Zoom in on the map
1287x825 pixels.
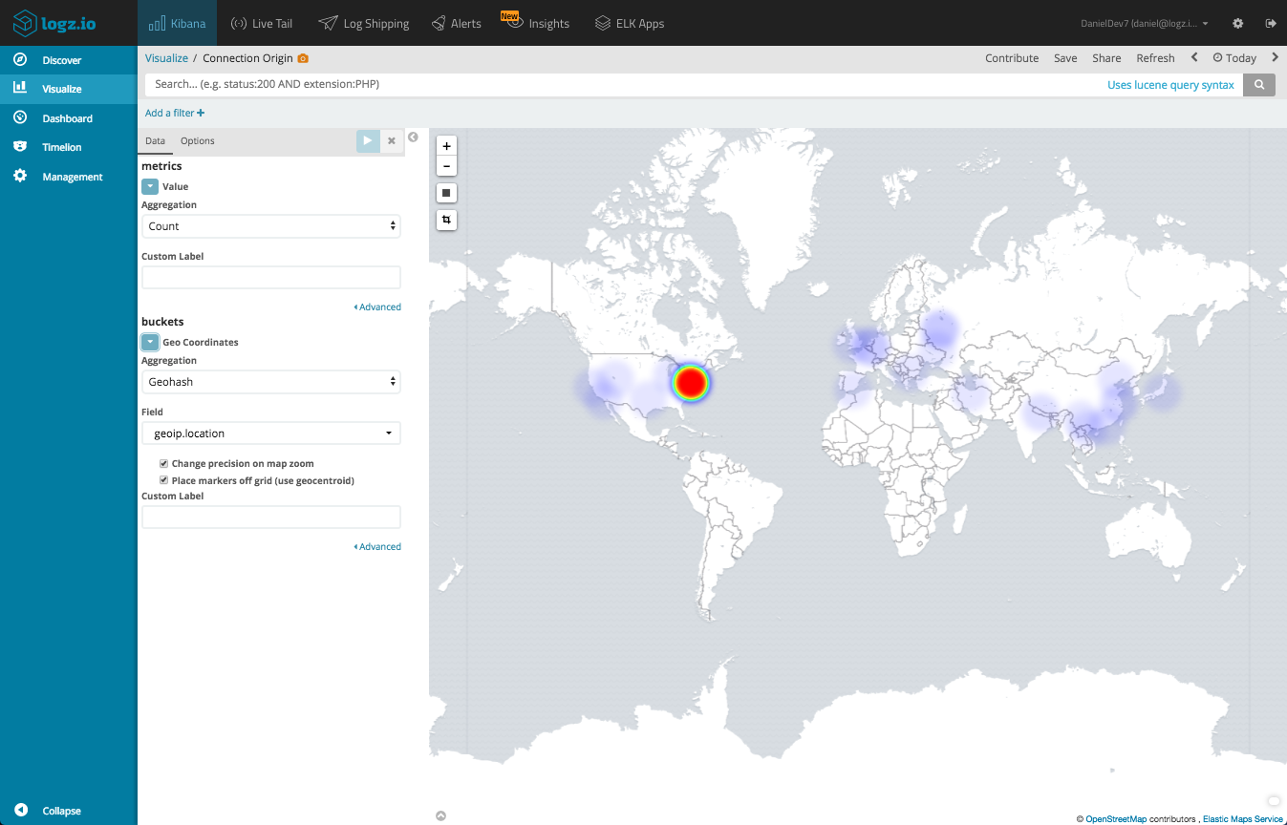point(446,146)
